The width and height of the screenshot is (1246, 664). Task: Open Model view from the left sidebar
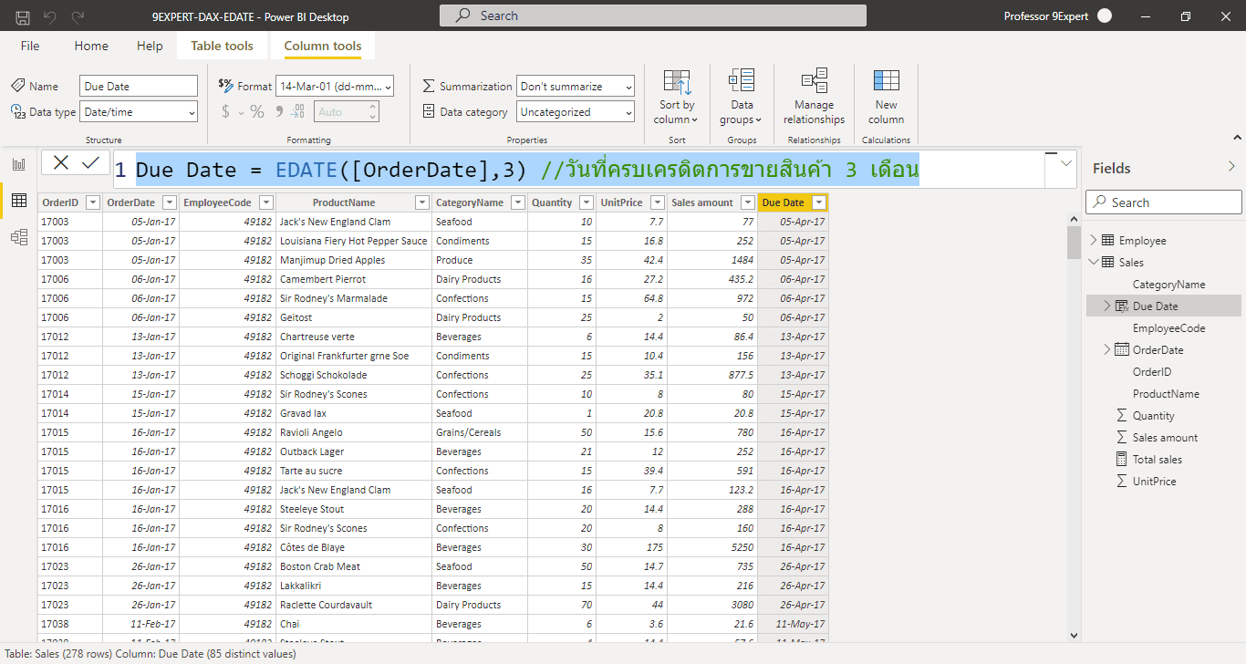pyautogui.click(x=18, y=237)
